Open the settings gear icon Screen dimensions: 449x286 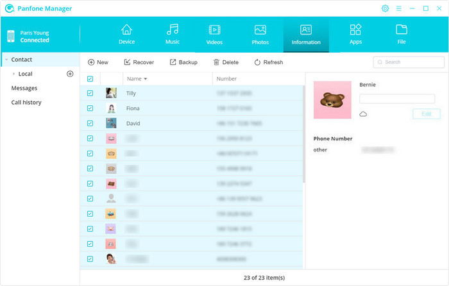click(385, 8)
